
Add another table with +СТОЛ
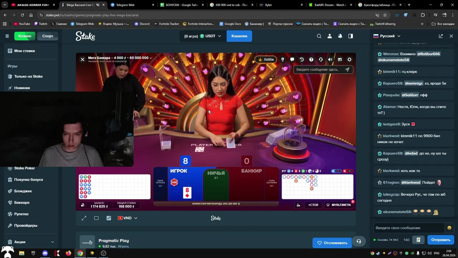(x=313, y=205)
